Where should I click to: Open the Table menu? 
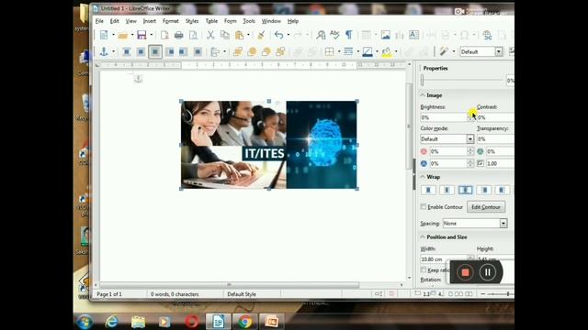tap(211, 21)
